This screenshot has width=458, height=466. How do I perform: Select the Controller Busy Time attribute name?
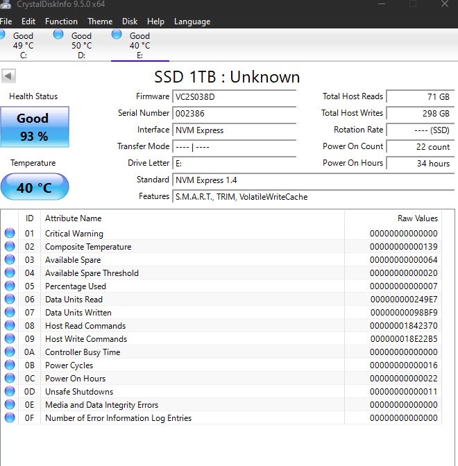[x=83, y=352]
